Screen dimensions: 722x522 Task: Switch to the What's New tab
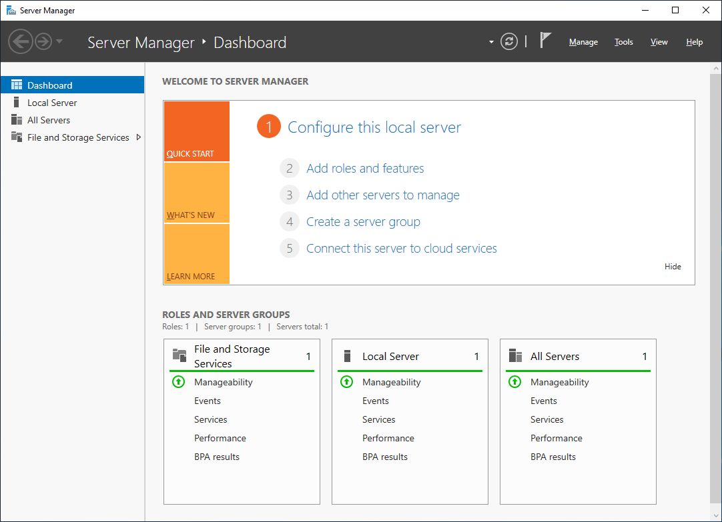(196, 193)
